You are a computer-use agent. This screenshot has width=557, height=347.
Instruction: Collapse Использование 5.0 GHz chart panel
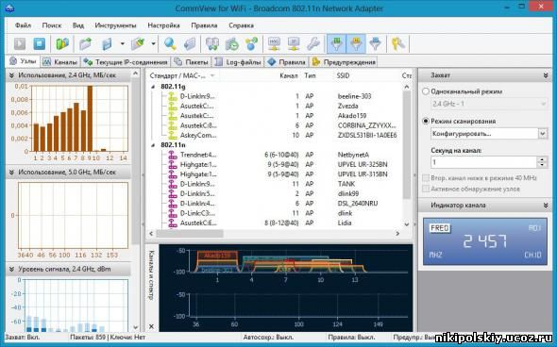coord(11,172)
